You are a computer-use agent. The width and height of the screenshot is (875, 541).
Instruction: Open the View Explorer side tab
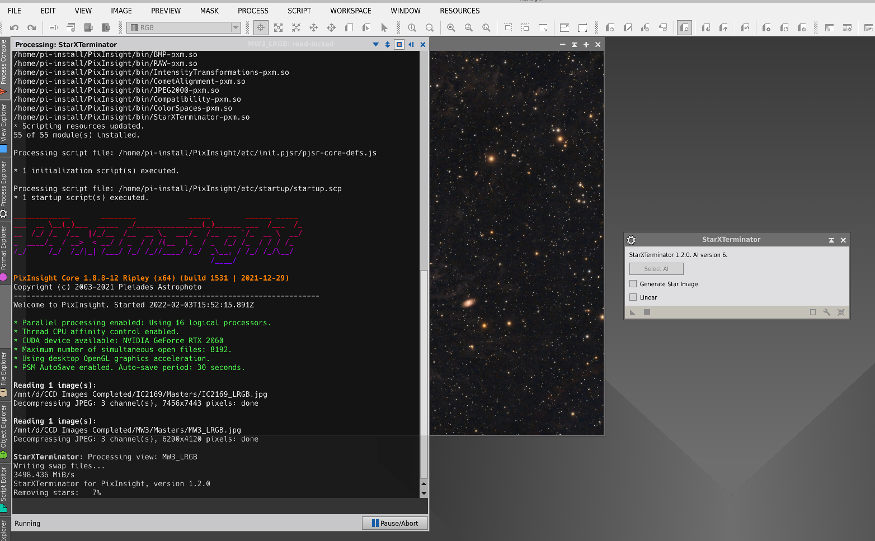(x=4, y=128)
